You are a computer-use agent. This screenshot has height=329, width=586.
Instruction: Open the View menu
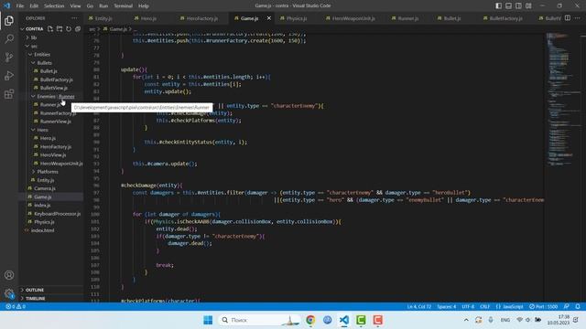(x=75, y=5)
